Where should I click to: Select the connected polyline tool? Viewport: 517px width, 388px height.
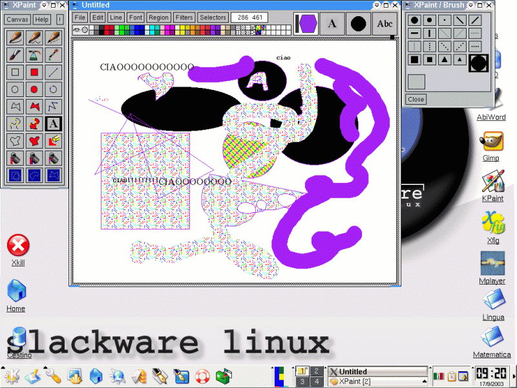54,106
